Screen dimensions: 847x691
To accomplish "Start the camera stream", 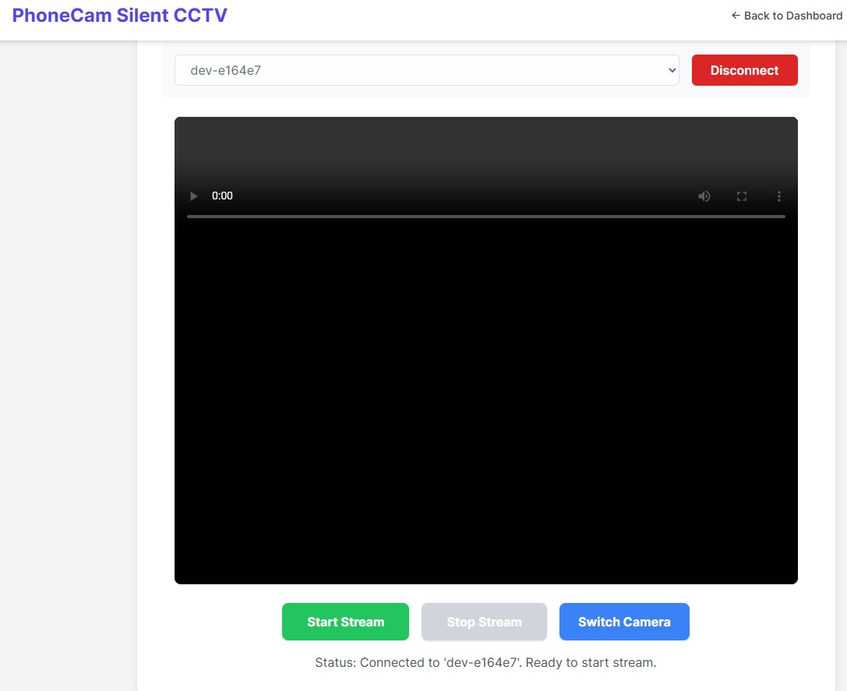I will 345,621.
